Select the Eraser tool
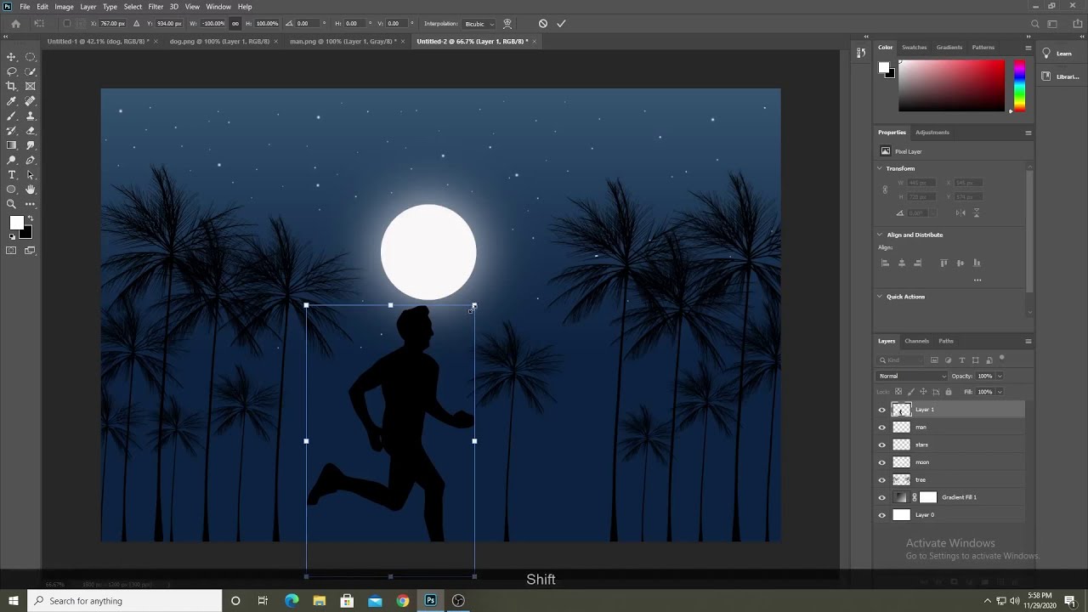Screen dimensions: 1088x612 click(x=31, y=131)
